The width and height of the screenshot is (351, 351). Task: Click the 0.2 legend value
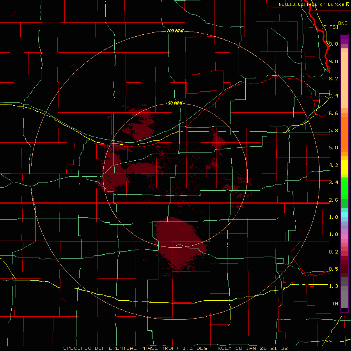click(x=333, y=252)
